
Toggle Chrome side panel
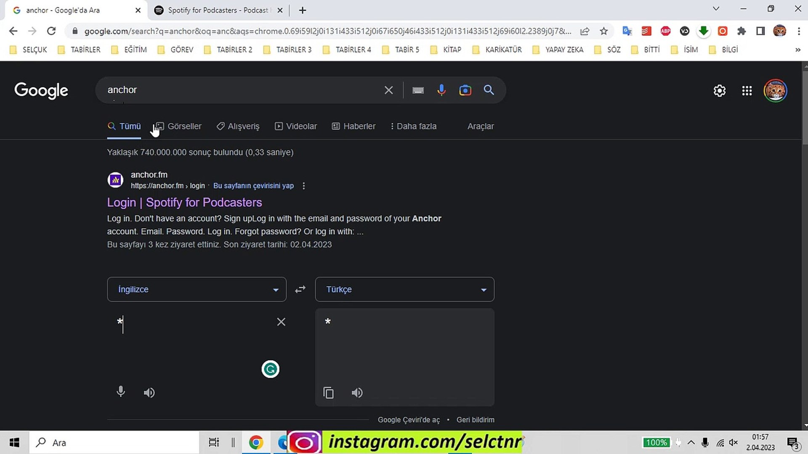coord(760,31)
